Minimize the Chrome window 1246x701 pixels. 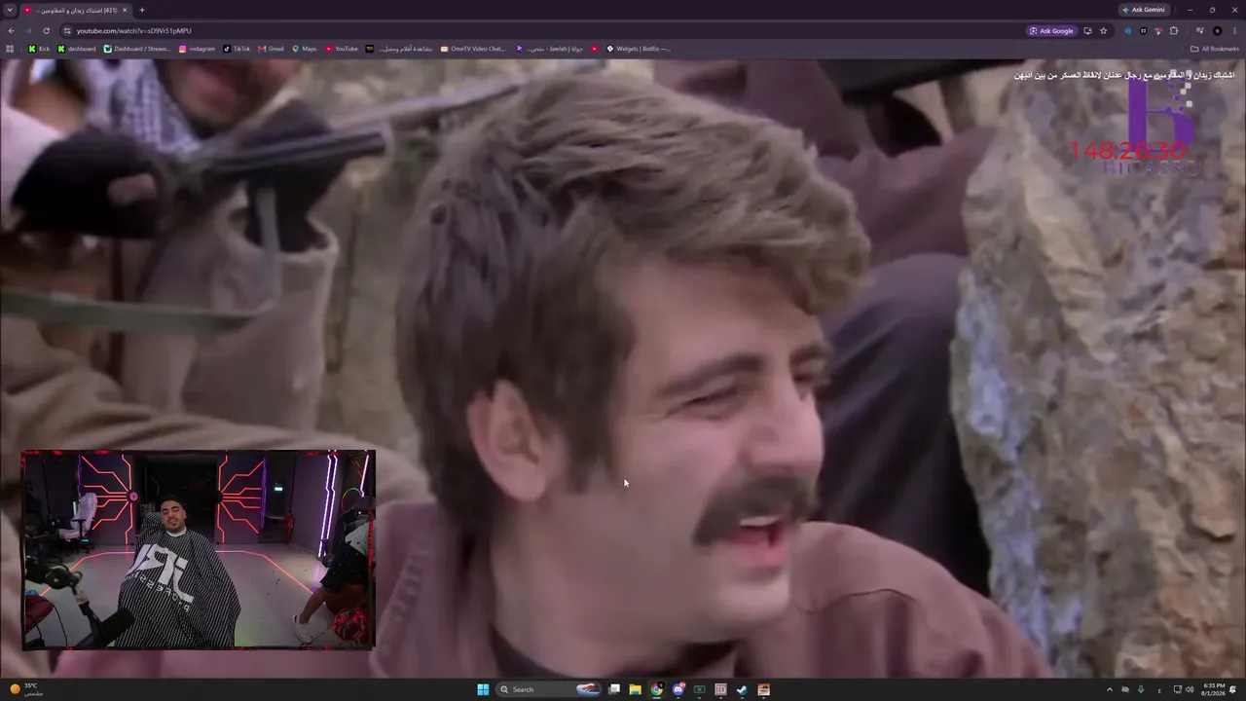[x=1190, y=10]
